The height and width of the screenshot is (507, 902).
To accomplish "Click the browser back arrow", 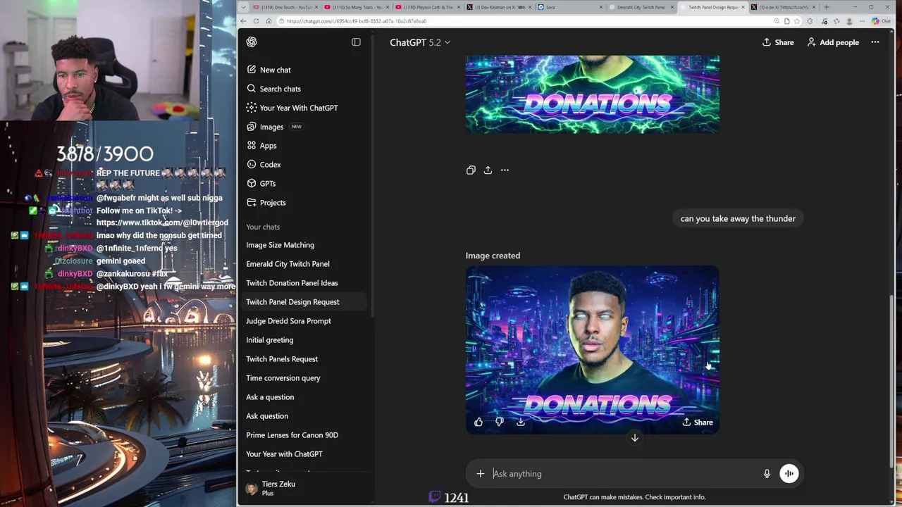I will click(244, 21).
